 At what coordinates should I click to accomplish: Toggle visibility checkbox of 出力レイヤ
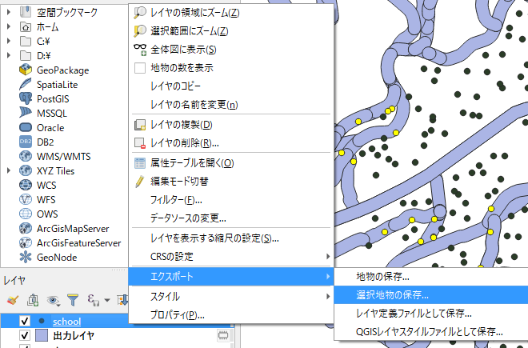pos(25,335)
